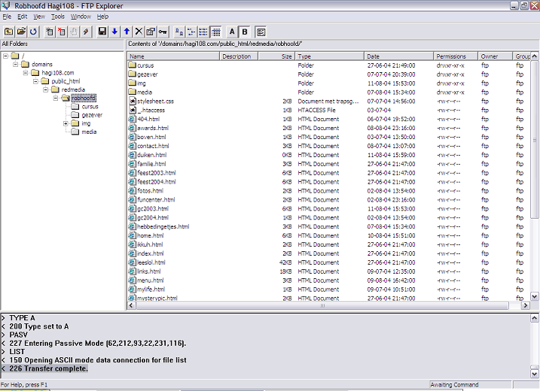Switch to large icons view
Image resolution: width=540 pixels, height=391 pixels.
pos(179,32)
